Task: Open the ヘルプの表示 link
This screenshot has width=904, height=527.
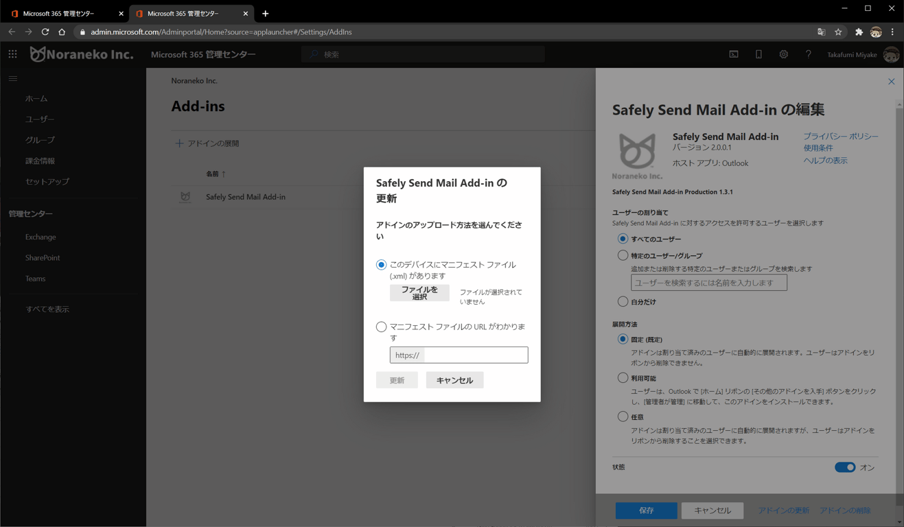Action: (826, 161)
